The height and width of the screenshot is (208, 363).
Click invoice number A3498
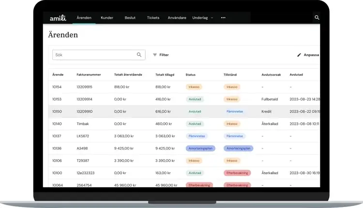coord(82,149)
